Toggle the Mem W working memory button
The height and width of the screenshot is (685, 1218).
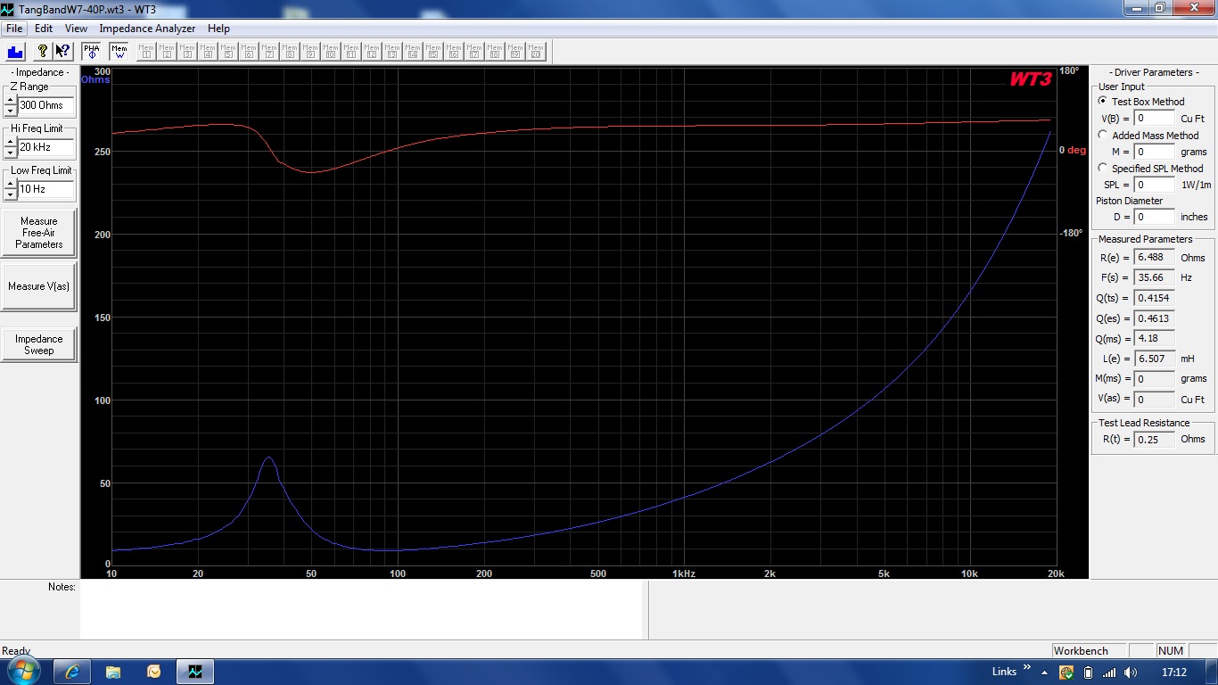[119, 51]
